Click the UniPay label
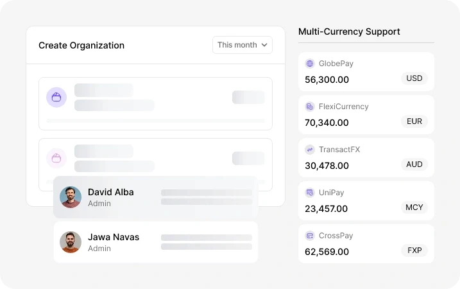 tap(332, 193)
